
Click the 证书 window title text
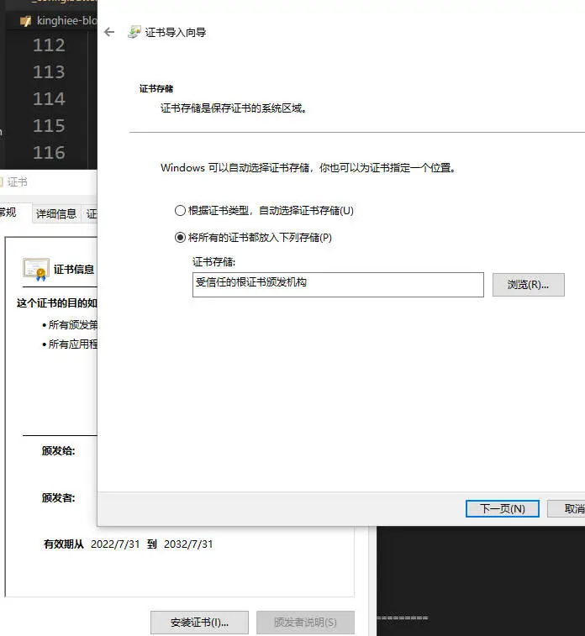(x=17, y=182)
